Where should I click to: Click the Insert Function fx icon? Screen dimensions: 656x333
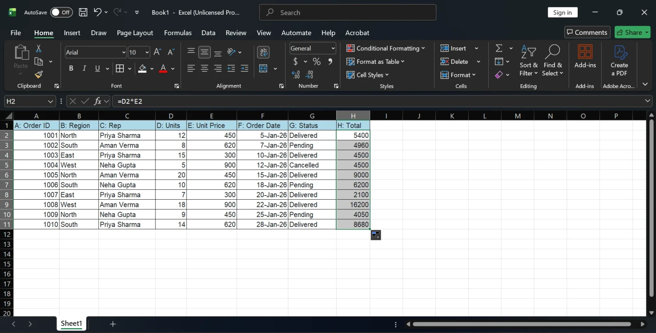(98, 101)
